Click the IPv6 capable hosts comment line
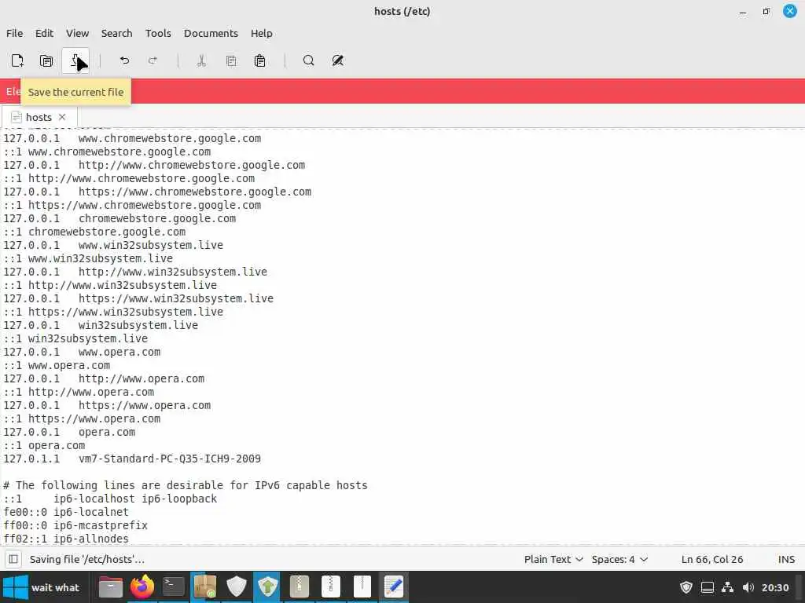The width and height of the screenshot is (805, 603). coord(186,485)
